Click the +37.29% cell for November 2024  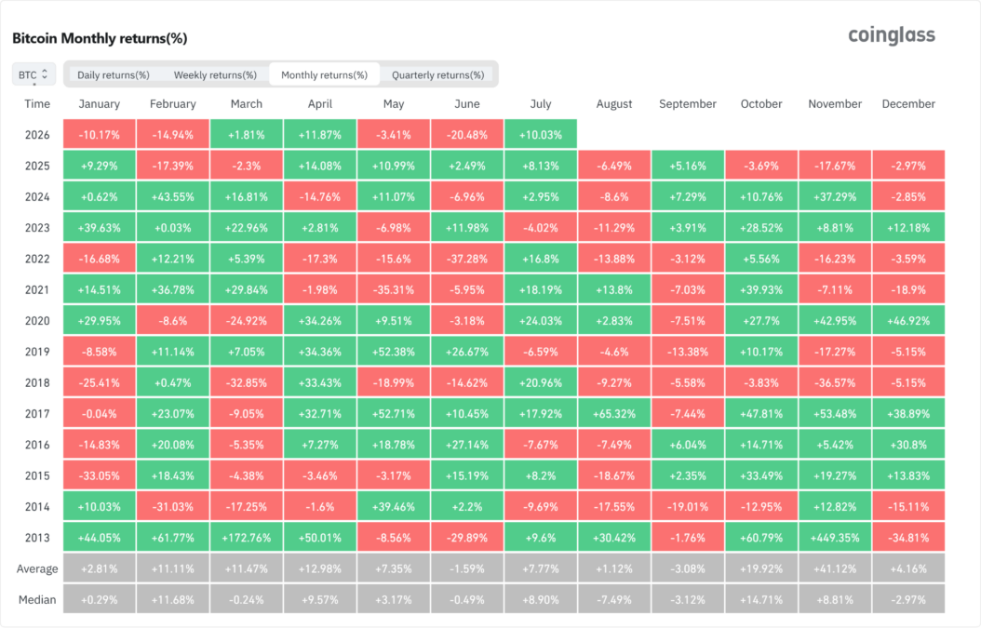(x=835, y=196)
